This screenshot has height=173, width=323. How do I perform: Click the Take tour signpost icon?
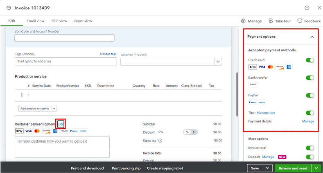(271, 21)
